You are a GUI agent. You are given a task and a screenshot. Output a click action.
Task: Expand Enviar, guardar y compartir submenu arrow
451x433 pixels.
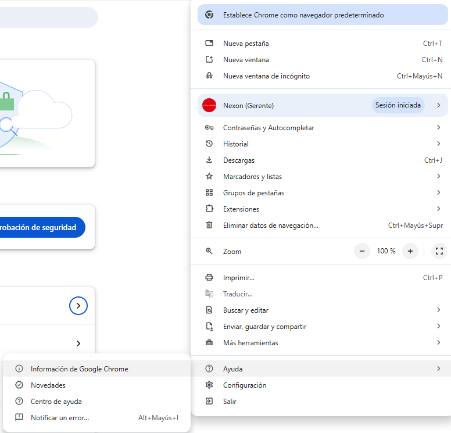[x=439, y=326]
